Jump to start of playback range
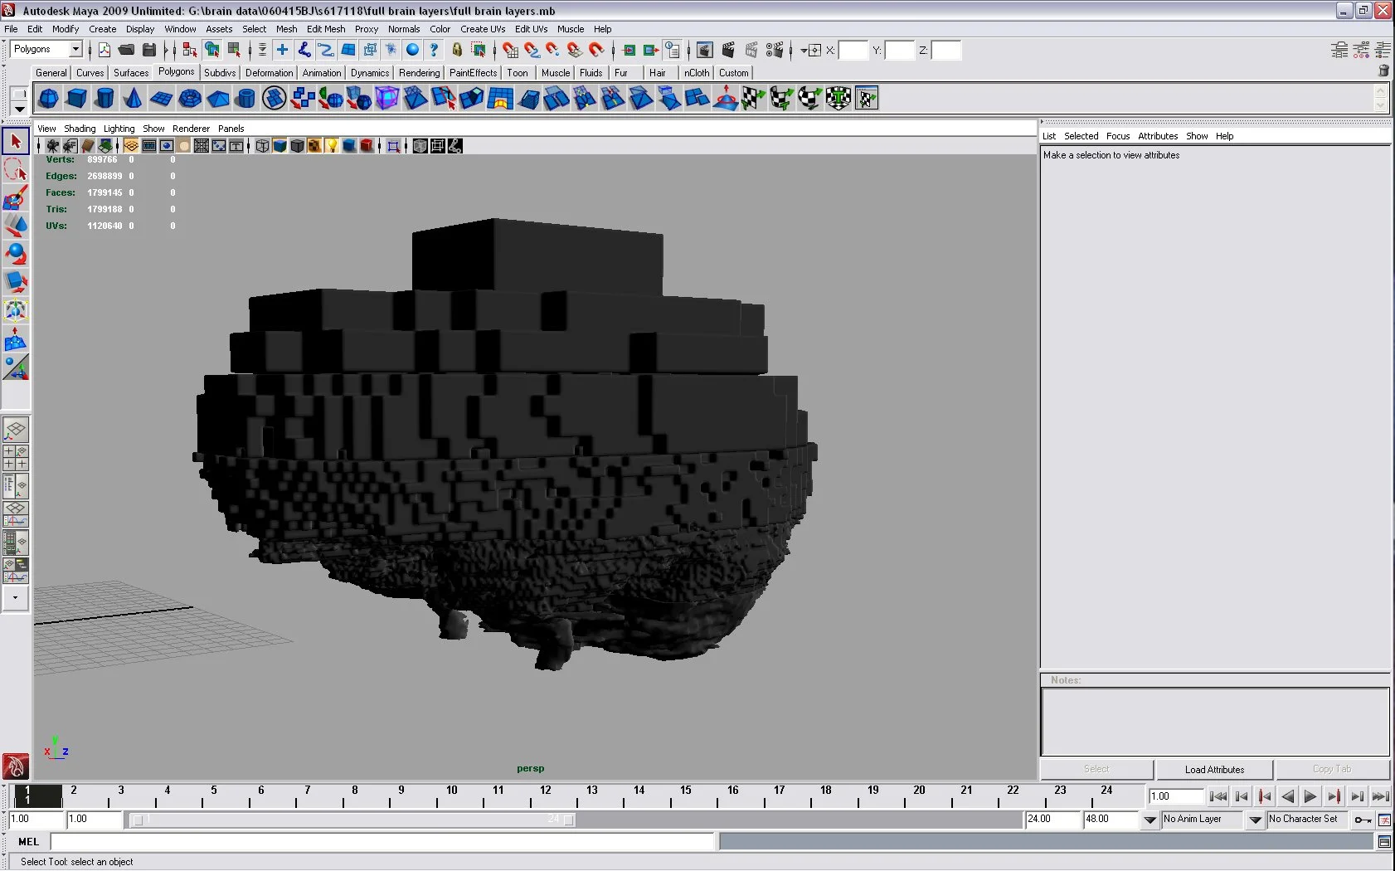Image resolution: width=1395 pixels, height=871 pixels. coord(1218,796)
